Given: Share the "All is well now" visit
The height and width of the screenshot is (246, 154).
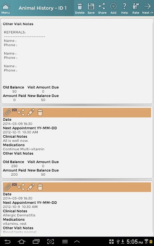Looking at the screenshot, I should coord(21,112).
